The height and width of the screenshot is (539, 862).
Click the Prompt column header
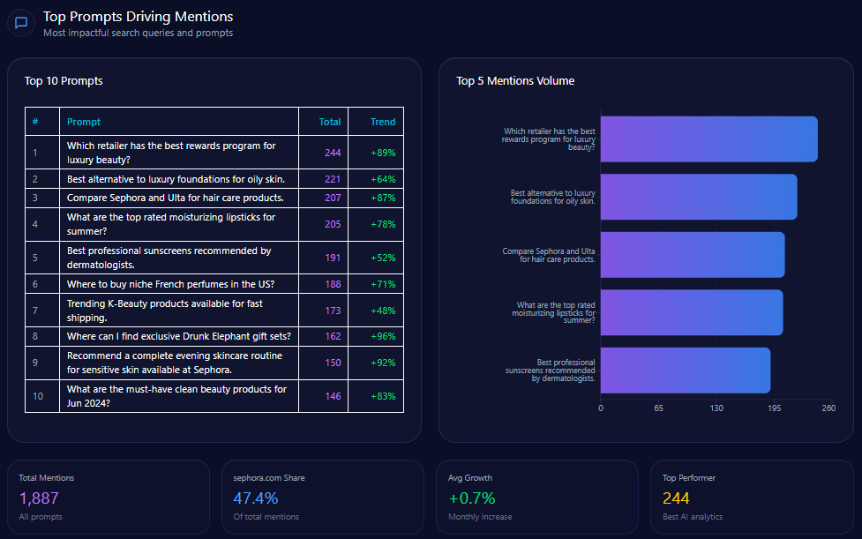[x=84, y=122]
